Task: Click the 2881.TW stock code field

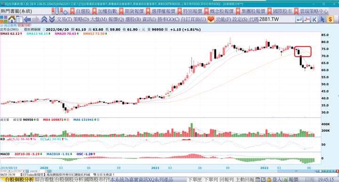Action: pos(277,19)
